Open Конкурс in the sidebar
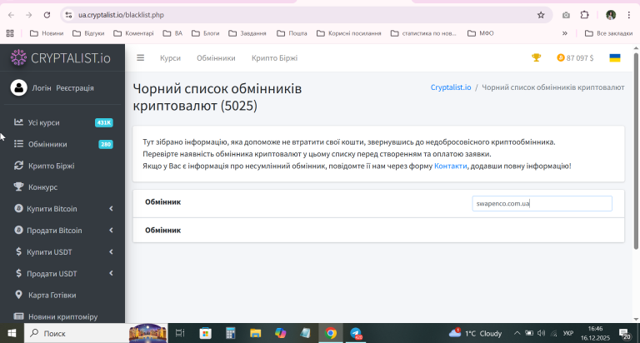640x343 pixels. [42, 187]
